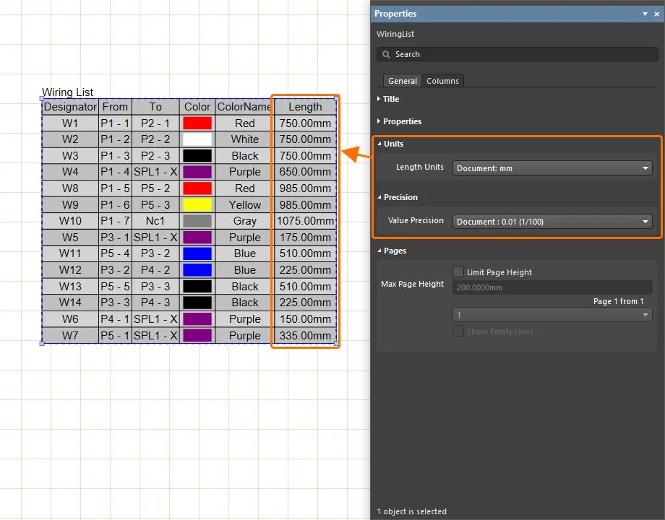Collapse the Pages section
Viewport: 665px width, 520px height.
tap(394, 251)
